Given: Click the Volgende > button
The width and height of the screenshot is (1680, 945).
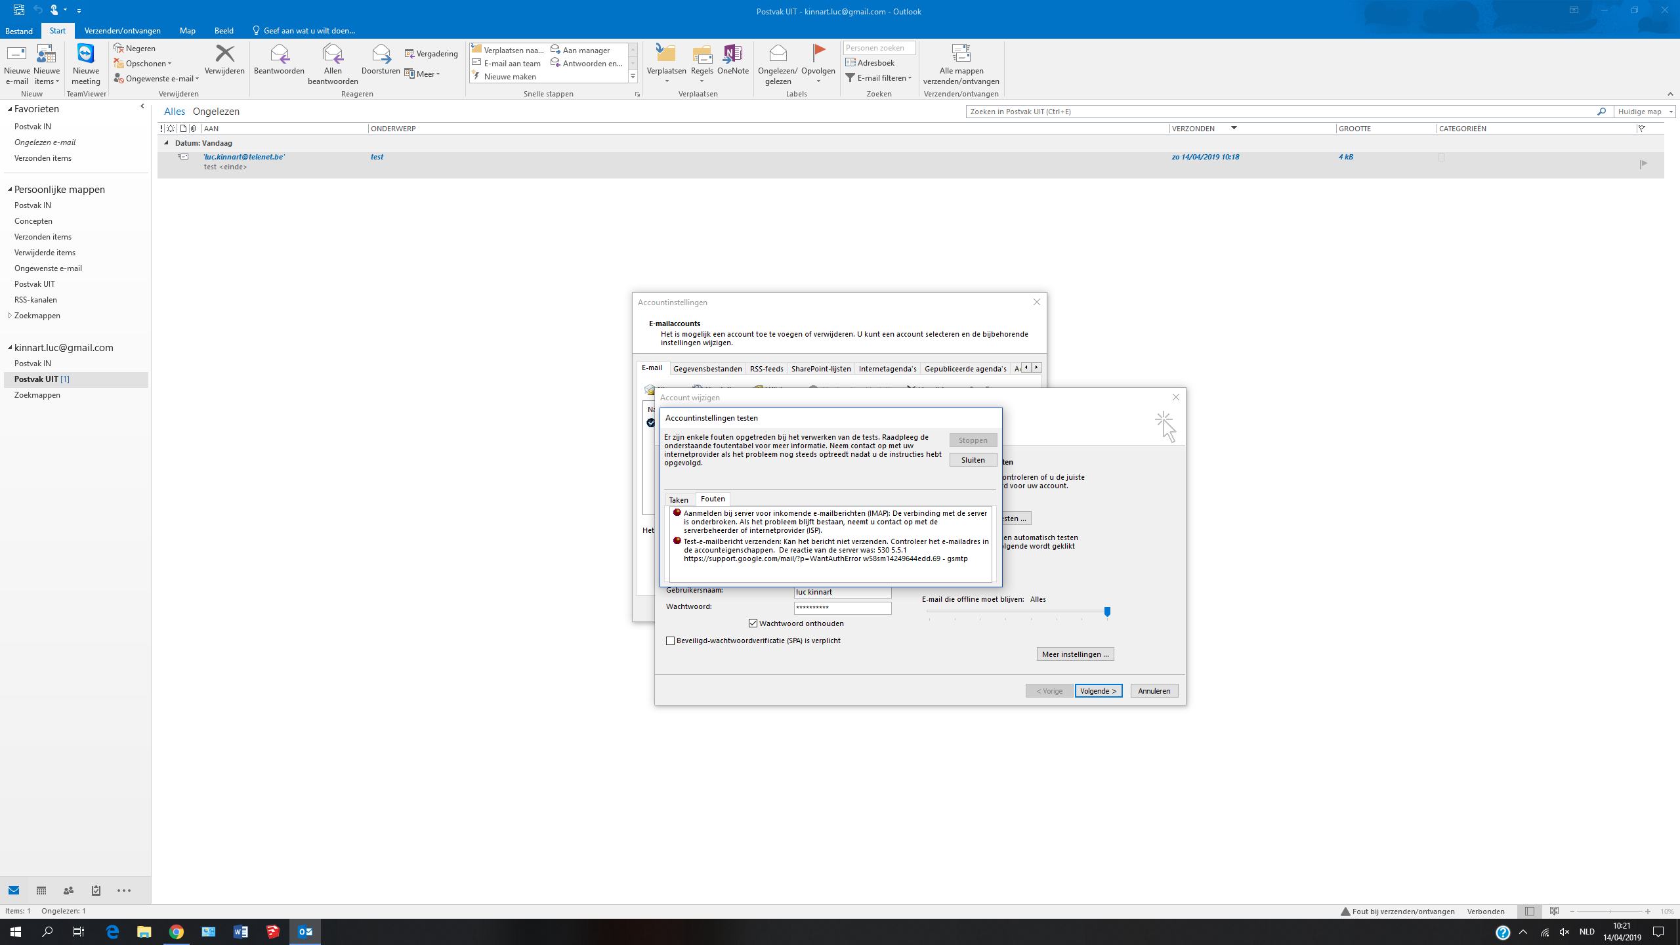Looking at the screenshot, I should coord(1098,691).
